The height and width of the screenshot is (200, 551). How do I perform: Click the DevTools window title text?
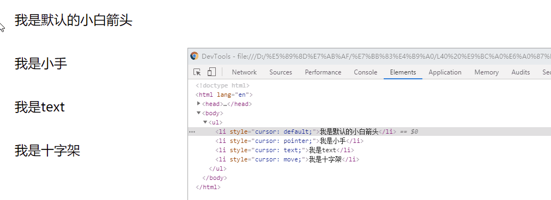(376, 57)
